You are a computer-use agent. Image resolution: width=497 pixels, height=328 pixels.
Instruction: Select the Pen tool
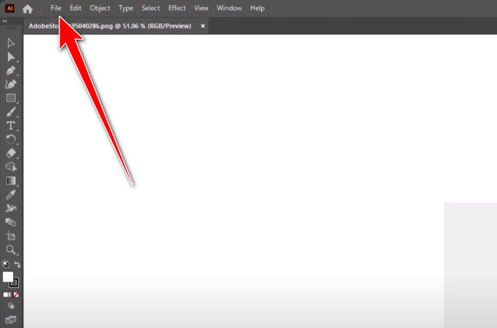tap(11, 71)
